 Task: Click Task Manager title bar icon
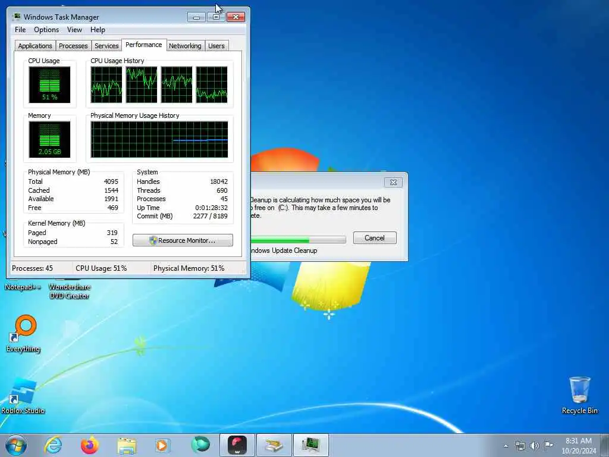(x=16, y=17)
